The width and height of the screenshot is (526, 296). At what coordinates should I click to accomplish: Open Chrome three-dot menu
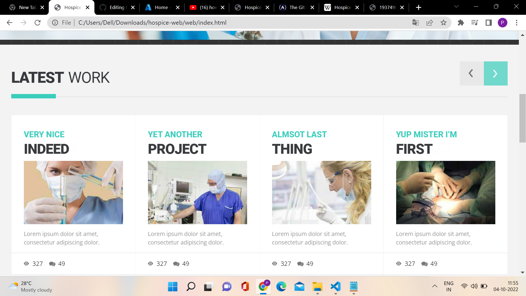pyautogui.click(x=517, y=23)
